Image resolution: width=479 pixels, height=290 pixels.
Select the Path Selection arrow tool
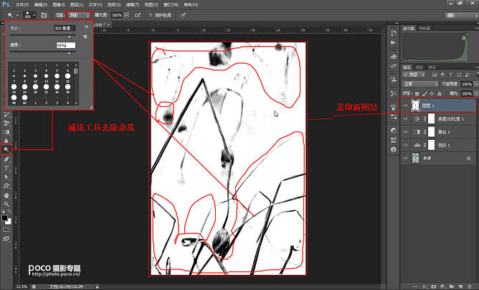[x=6, y=177]
